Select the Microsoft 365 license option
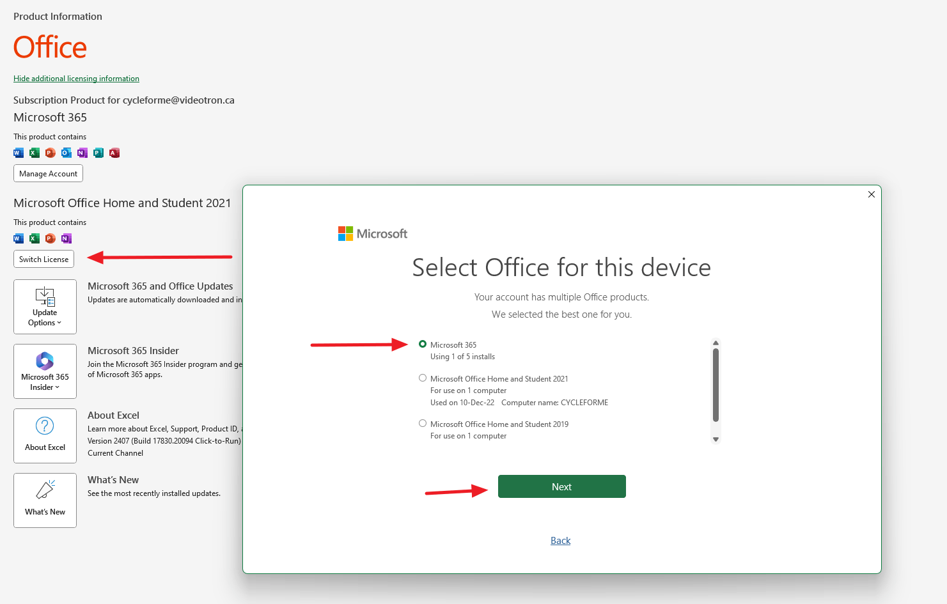The height and width of the screenshot is (604, 947). click(x=423, y=344)
